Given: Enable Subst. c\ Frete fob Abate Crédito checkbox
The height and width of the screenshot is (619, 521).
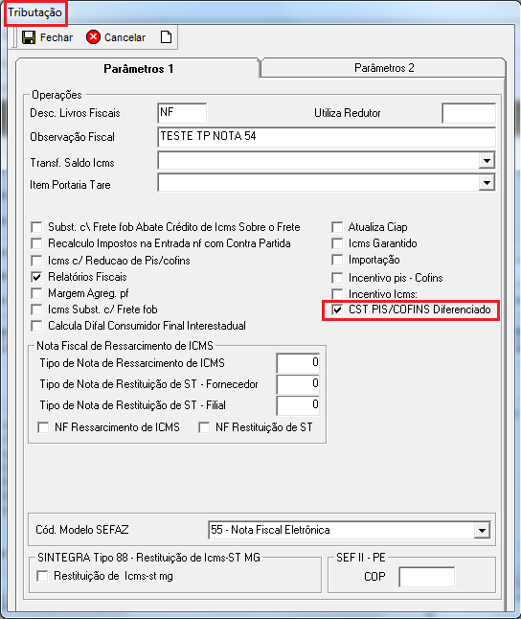Looking at the screenshot, I should click(36, 227).
